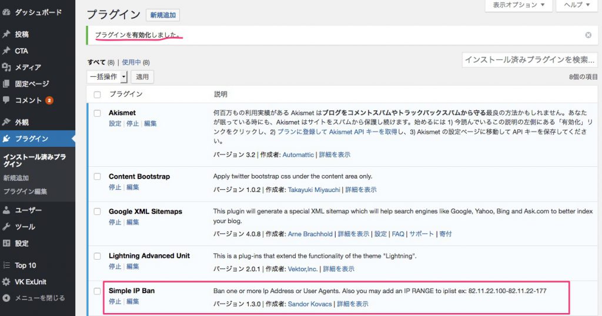The width and height of the screenshot is (602, 316).
Task: Open プランに登録して Akismet API キーを取得 link
Action: [x=337, y=132]
